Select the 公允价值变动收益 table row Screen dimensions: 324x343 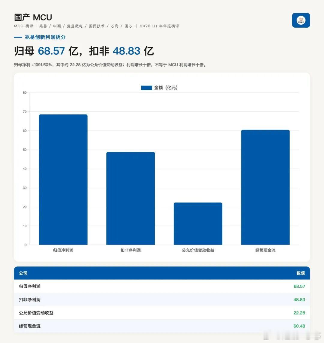tap(162, 313)
